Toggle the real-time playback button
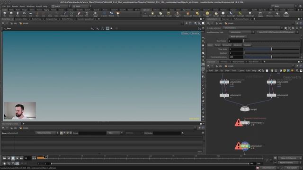The height and width of the screenshot is (170, 303). [x=17, y=164]
